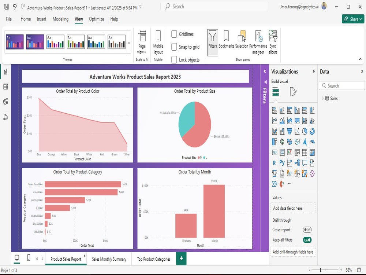366x275 pixels.
Task: Open the Modeling ribbon tab
Action: pyautogui.click(x=60, y=19)
